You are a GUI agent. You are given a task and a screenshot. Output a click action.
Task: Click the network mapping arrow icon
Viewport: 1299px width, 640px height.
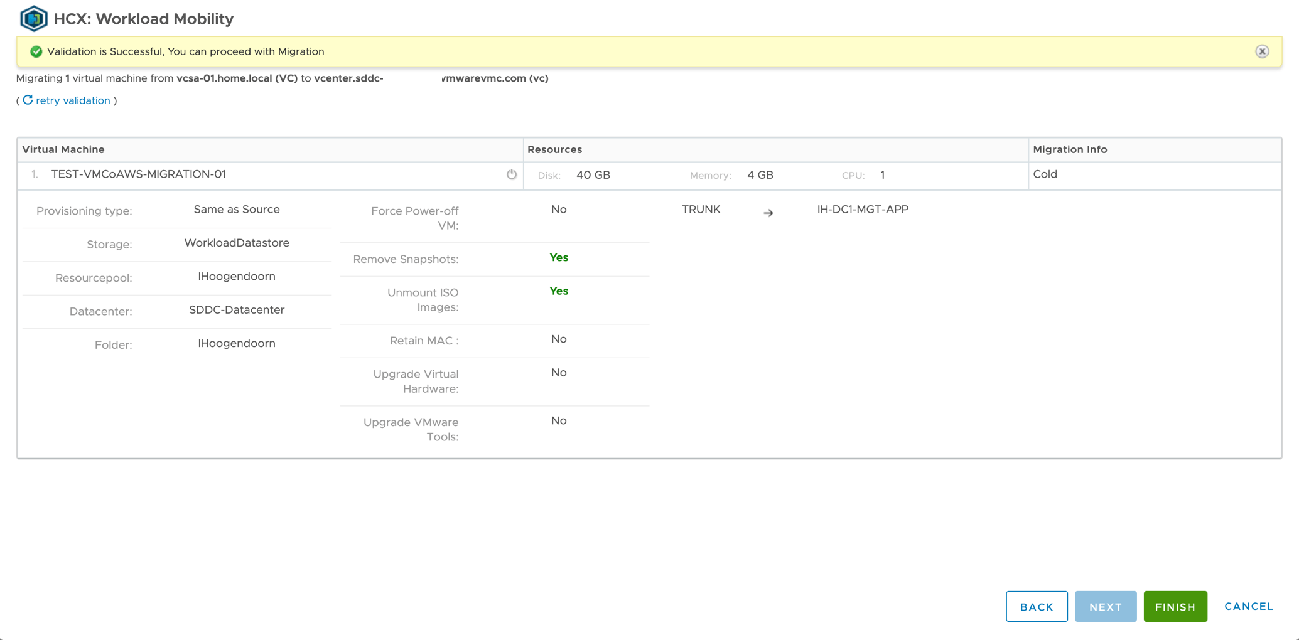pos(768,213)
